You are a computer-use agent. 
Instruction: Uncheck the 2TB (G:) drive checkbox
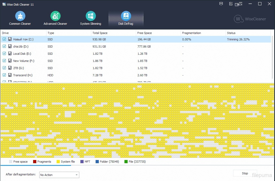click(4, 68)
